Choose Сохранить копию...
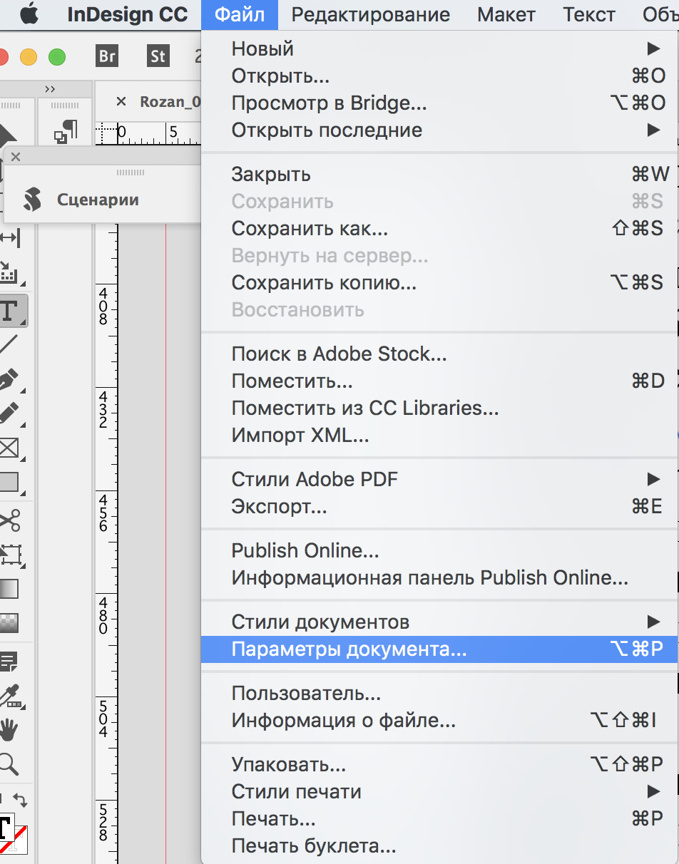Image resolution: width=679 pixels, height=864 pixels. (x=439, y=283)
